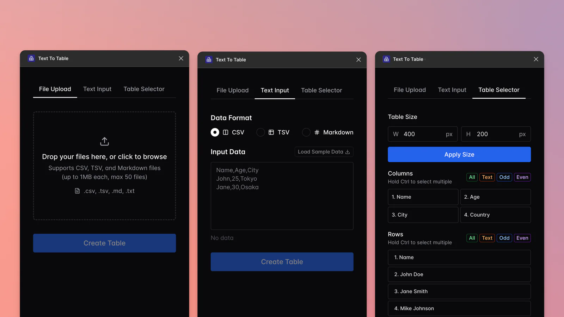
Task: Click the hash icon next to Markdown
Action: [x=317, y=132]
